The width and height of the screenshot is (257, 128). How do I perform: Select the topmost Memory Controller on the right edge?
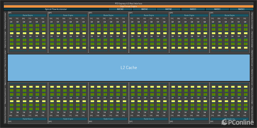click(252, 21)
